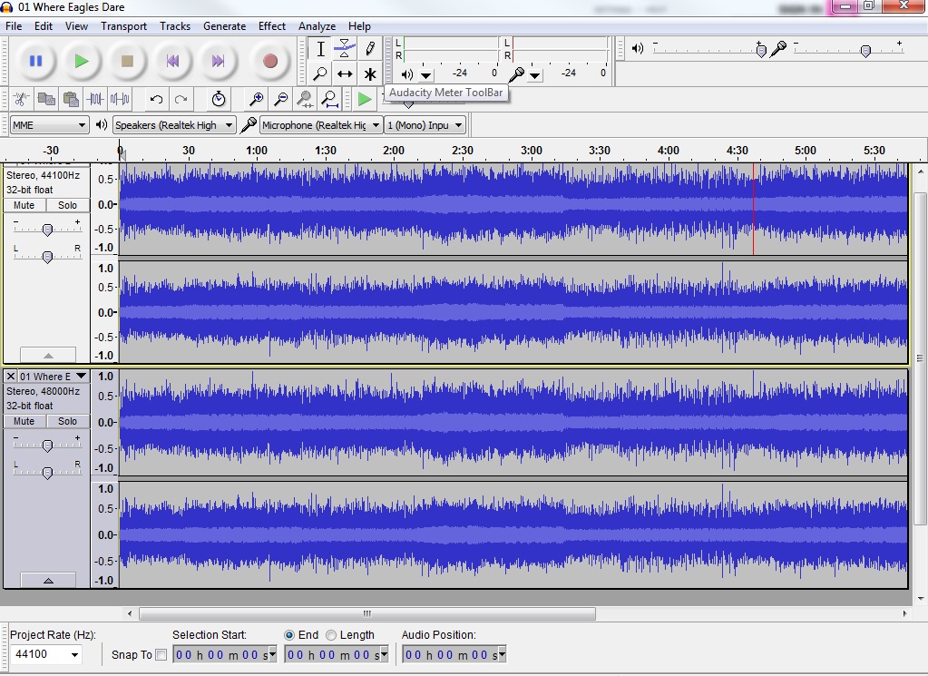928x676 pixels.
Task: Adjust gain slider on the 48000Hz track
Action: pyautogui.click(x=47, y=445)
